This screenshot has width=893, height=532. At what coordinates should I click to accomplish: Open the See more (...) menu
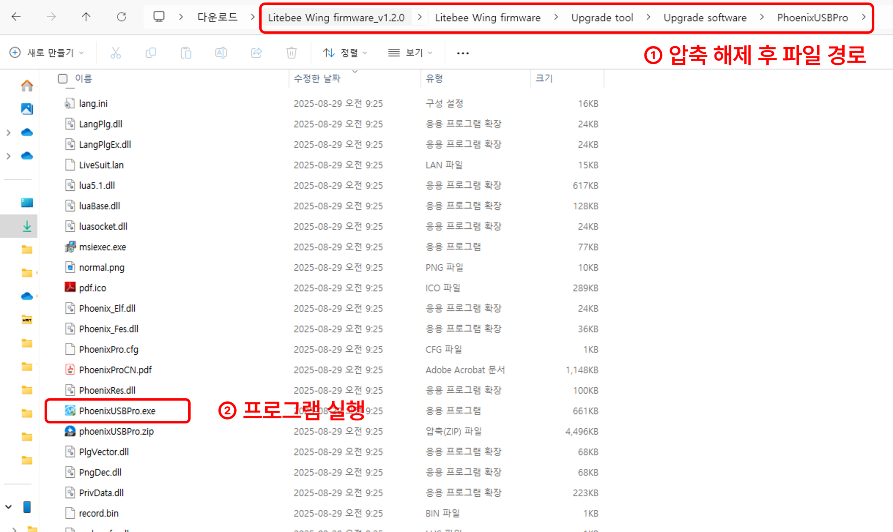tap(462, 52)
